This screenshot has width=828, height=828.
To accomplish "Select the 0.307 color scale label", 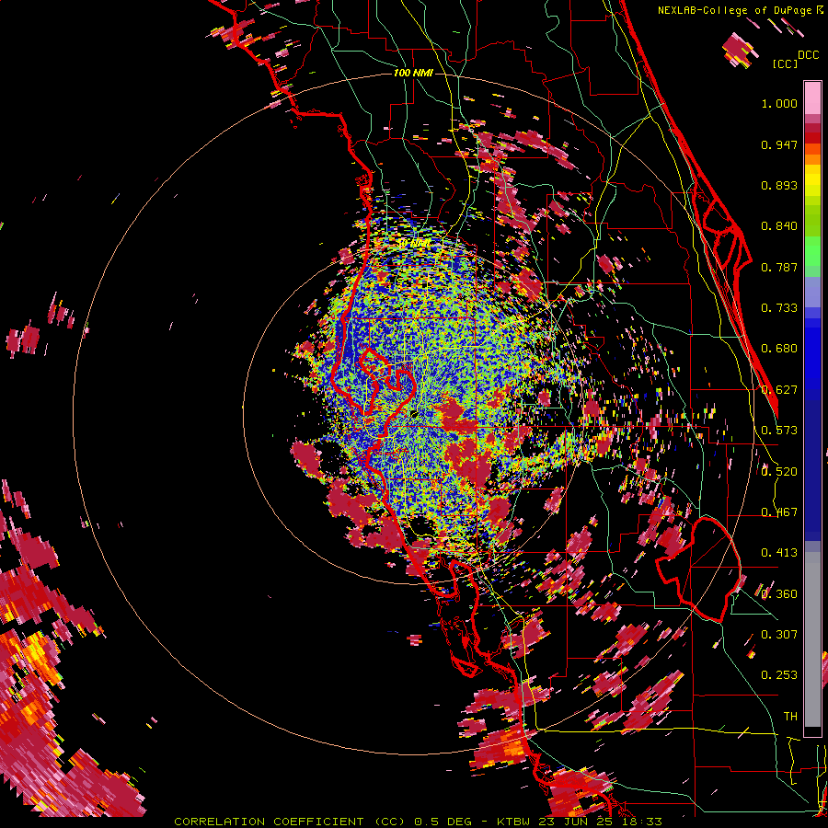I will pyautogui.click(x=779, y=635).
